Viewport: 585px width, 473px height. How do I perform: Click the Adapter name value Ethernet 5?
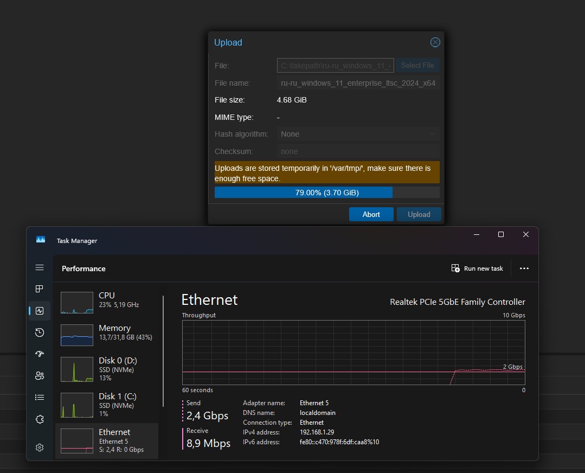coord(314,403)
